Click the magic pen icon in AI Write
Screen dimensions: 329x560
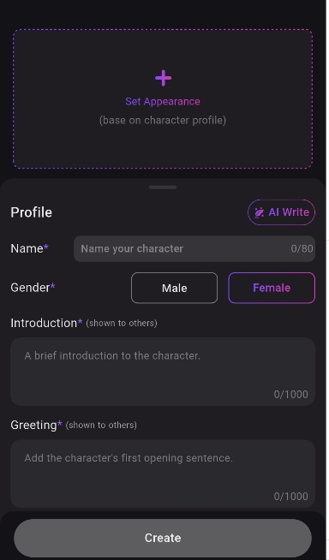[259, 212]
